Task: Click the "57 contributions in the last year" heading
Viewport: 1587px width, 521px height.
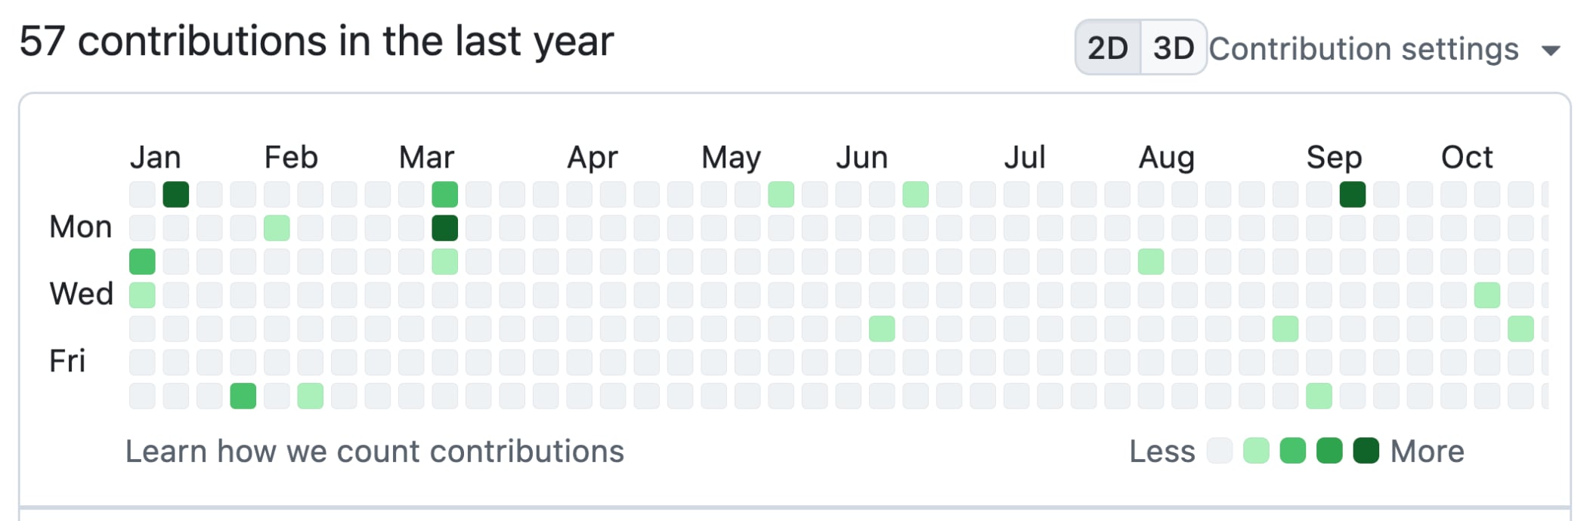Action: [x=316, y=41]
